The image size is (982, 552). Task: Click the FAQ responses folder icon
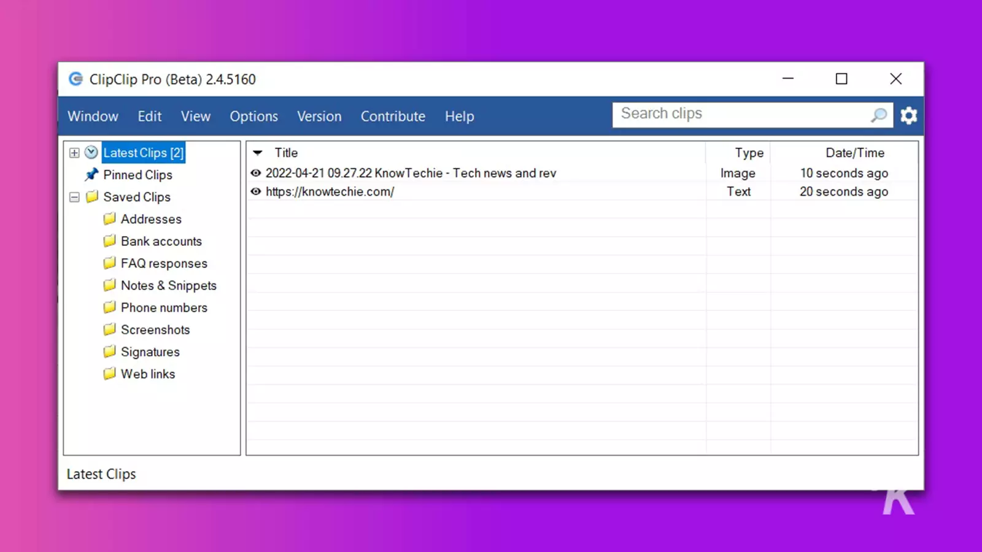[x=109, y=263]
